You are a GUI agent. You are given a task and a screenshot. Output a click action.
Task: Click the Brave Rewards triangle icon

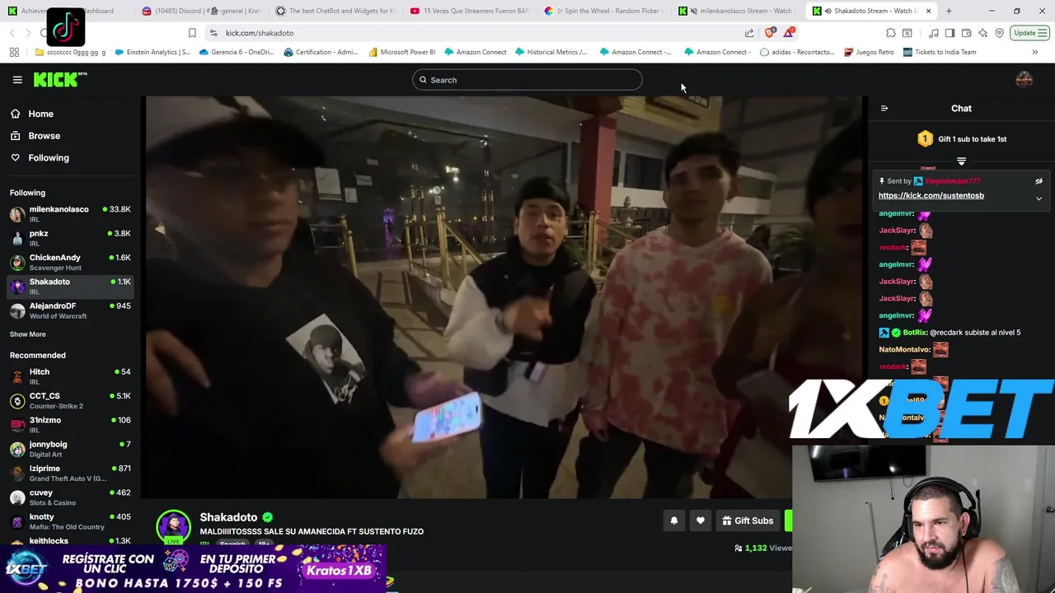click(789, 33)
